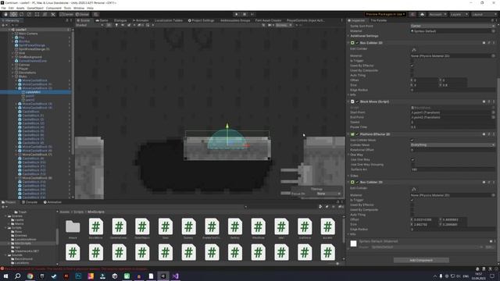Click Sprites-Default material white preview swatch
The height and width of the screenshot is (281, 500).
tap(353, 244)
